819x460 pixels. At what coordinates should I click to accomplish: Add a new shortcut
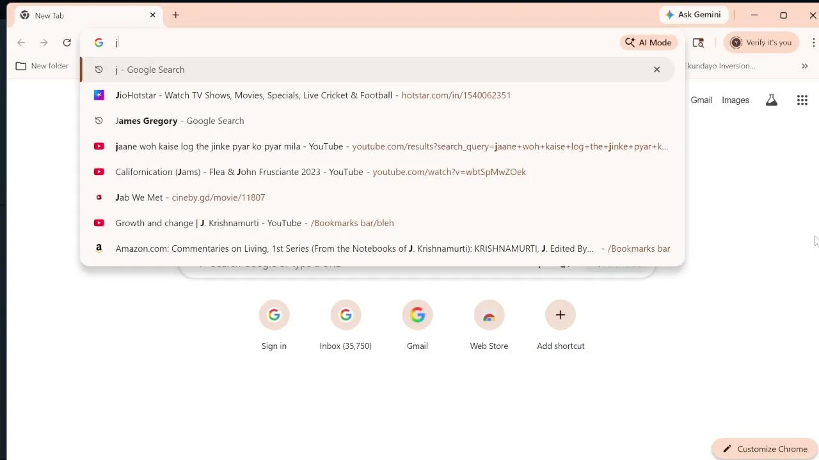tap(561, 326)
